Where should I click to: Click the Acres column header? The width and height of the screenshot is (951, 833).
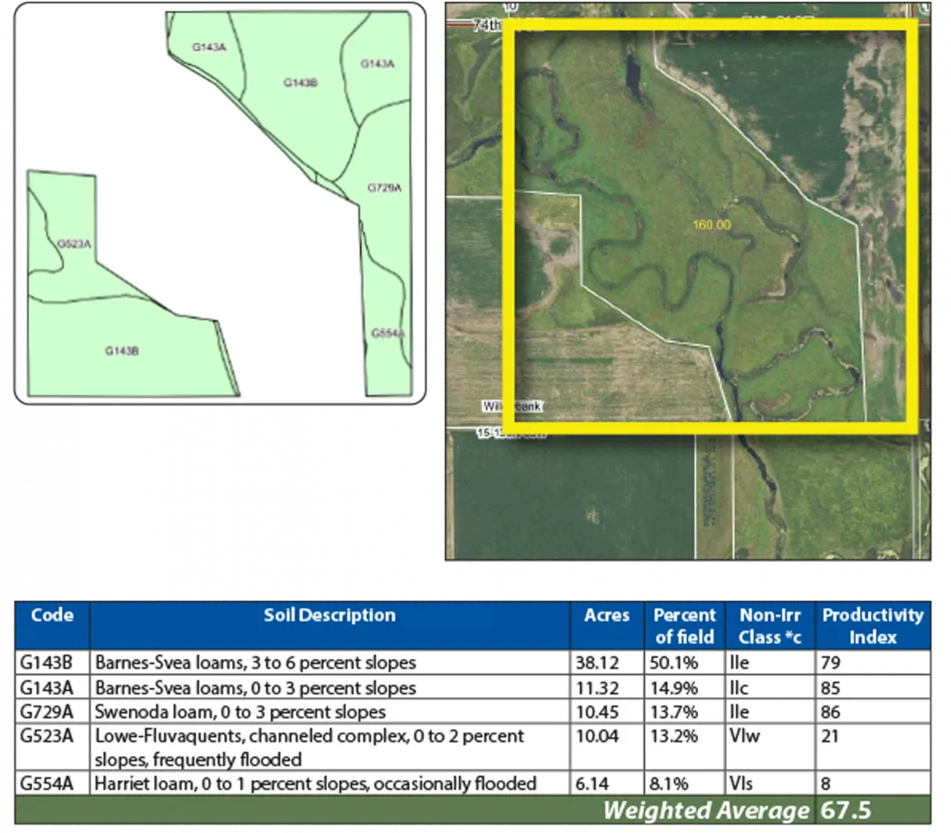607,615
